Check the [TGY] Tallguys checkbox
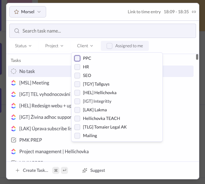 (x=77, y=84)
